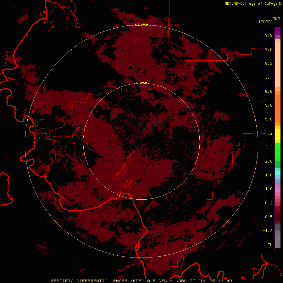Click the purple segment at top of color bar
Image resolution: width=283 pixels, height=283 pixels.
click(278, 31)
